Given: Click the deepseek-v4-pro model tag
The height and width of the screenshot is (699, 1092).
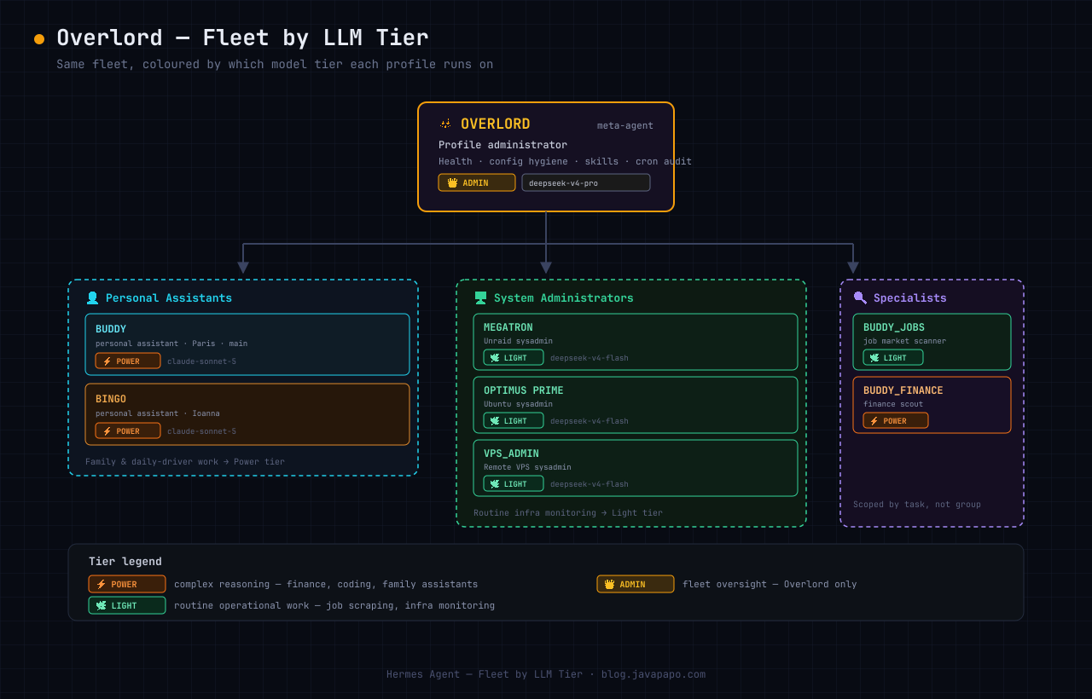Looking at the screenshot, I should click(x=586, y=182).
